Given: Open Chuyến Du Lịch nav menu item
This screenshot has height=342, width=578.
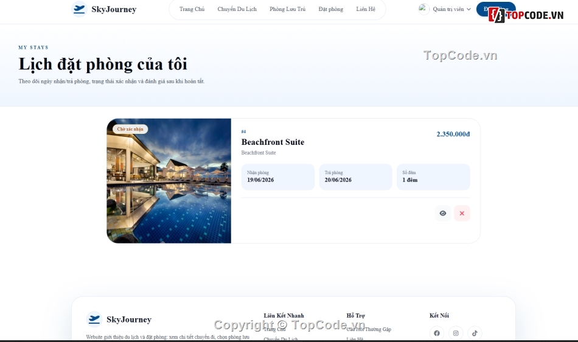Looking at the screenshot, I should pyautogui.click(x=237, y=9).
